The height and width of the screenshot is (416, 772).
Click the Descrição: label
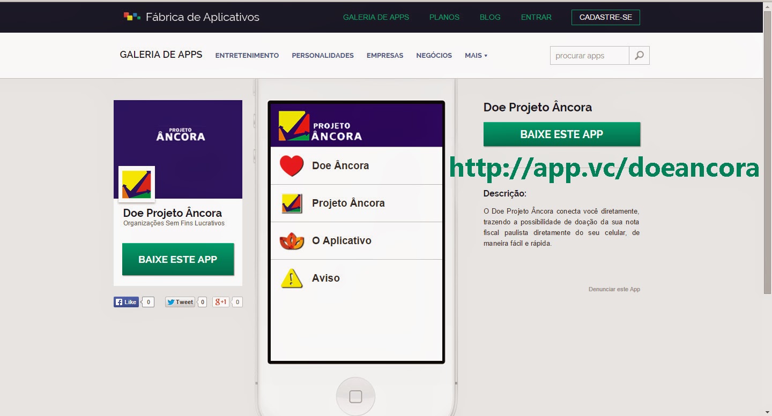point(505,193)
